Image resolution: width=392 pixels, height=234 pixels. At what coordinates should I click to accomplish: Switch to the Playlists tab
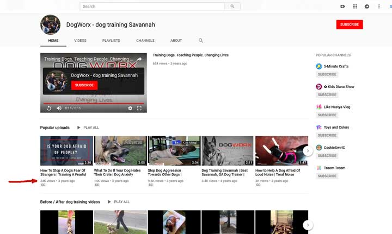click(x=111, y=41)
